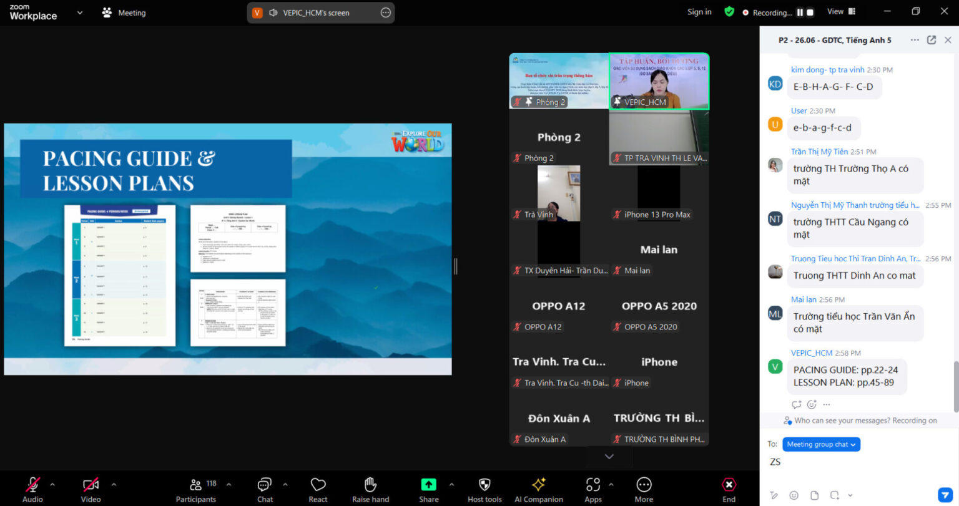Open the View layout menu
The width and height of the screenshot is (959, 506).
point(840,12)
